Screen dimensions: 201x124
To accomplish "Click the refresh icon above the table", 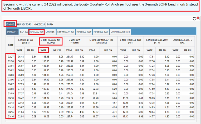I will point(194,19).
